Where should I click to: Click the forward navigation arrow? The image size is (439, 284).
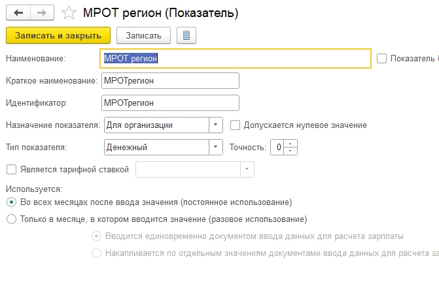tap(41, 12)
